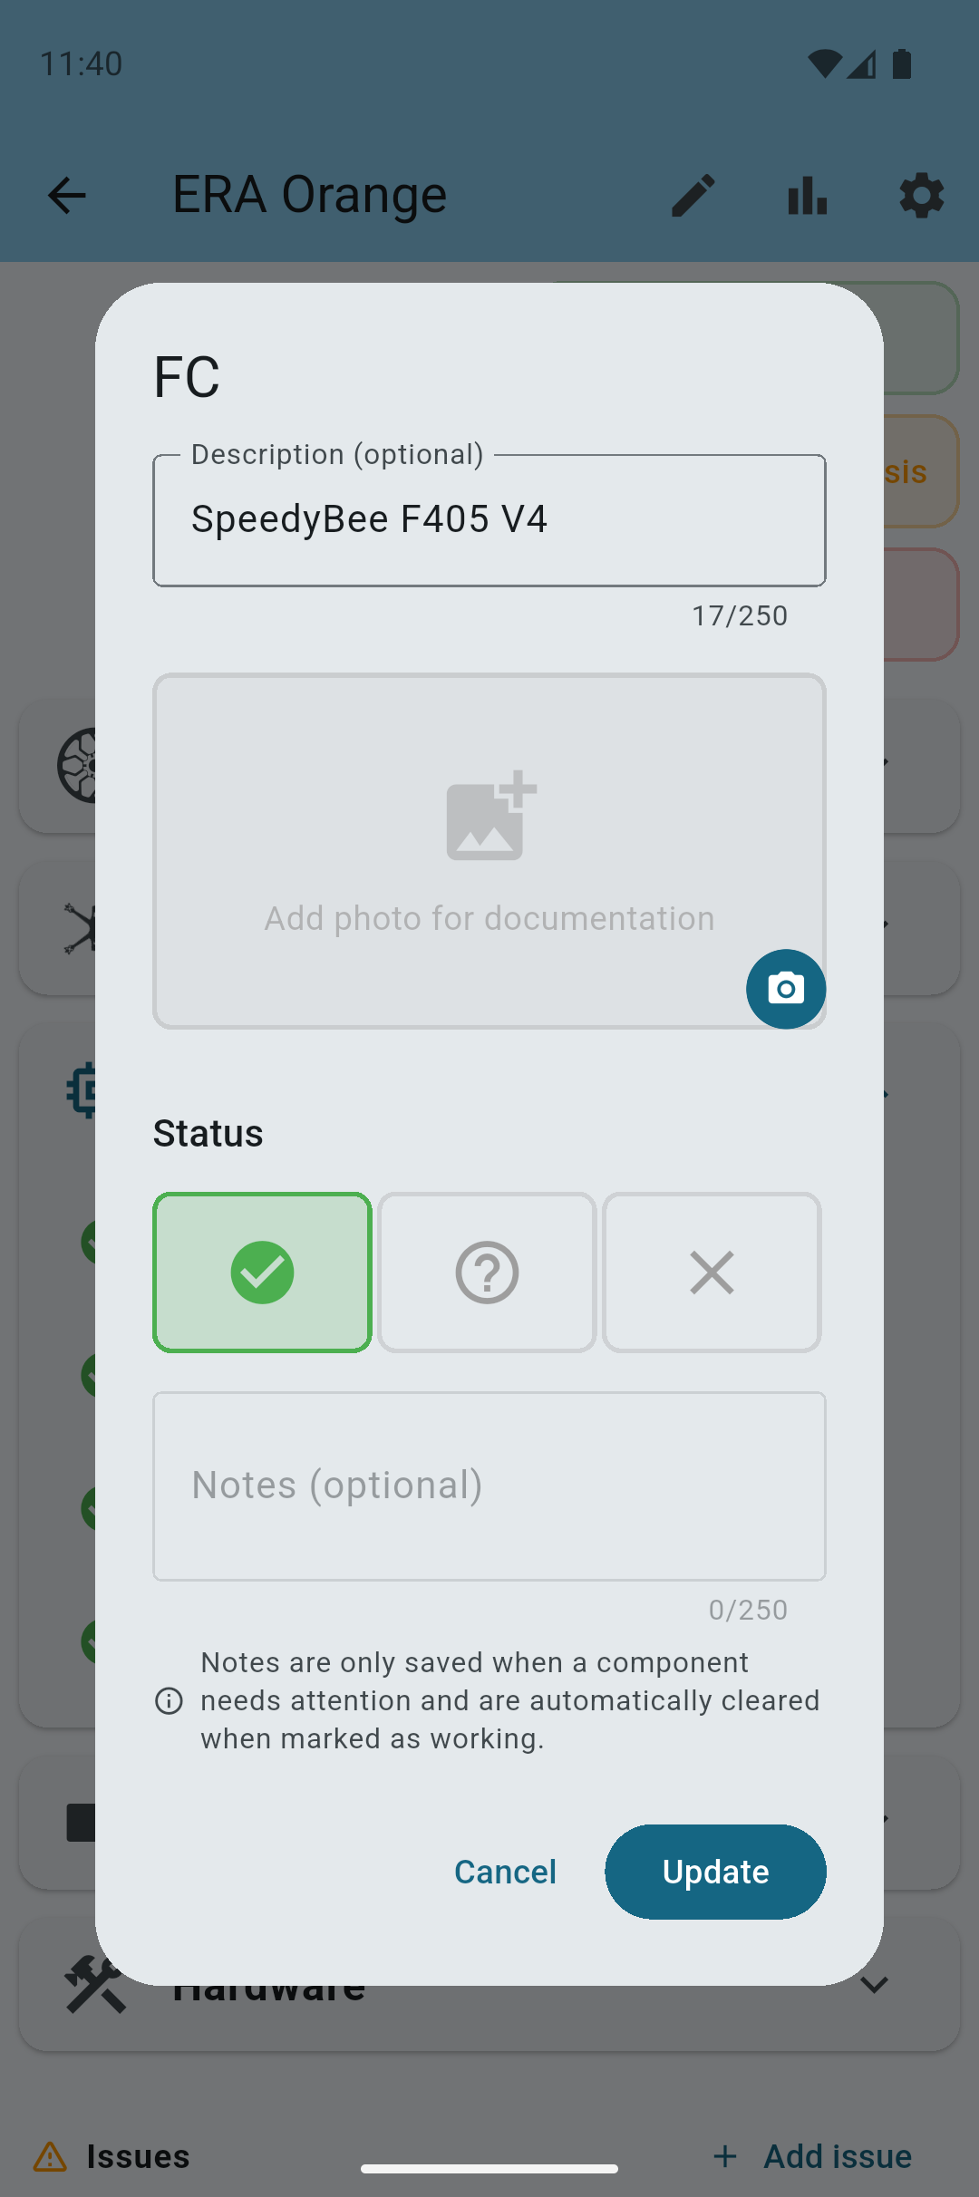Tap the Hardware tools icon
Image resolution: width=979 pixels, height=2197 pixels.
(94, 1985)
